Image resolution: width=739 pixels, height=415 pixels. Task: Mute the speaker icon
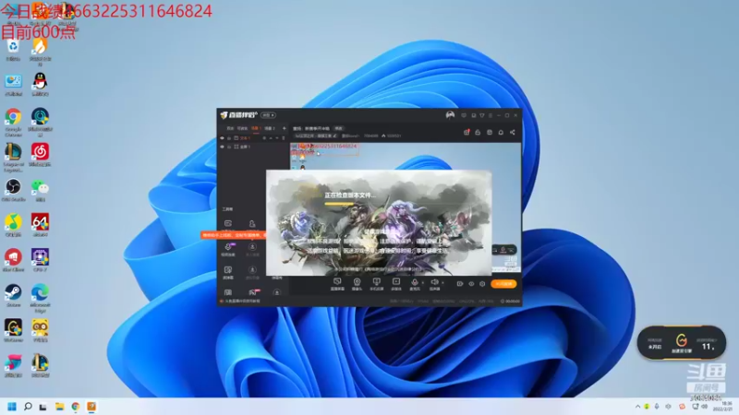(x=434, y=282)
